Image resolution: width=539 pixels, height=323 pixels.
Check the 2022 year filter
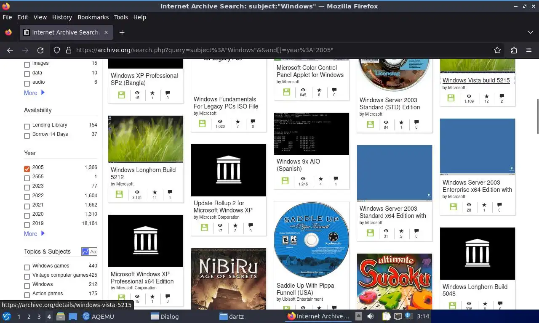coord(27,196)
